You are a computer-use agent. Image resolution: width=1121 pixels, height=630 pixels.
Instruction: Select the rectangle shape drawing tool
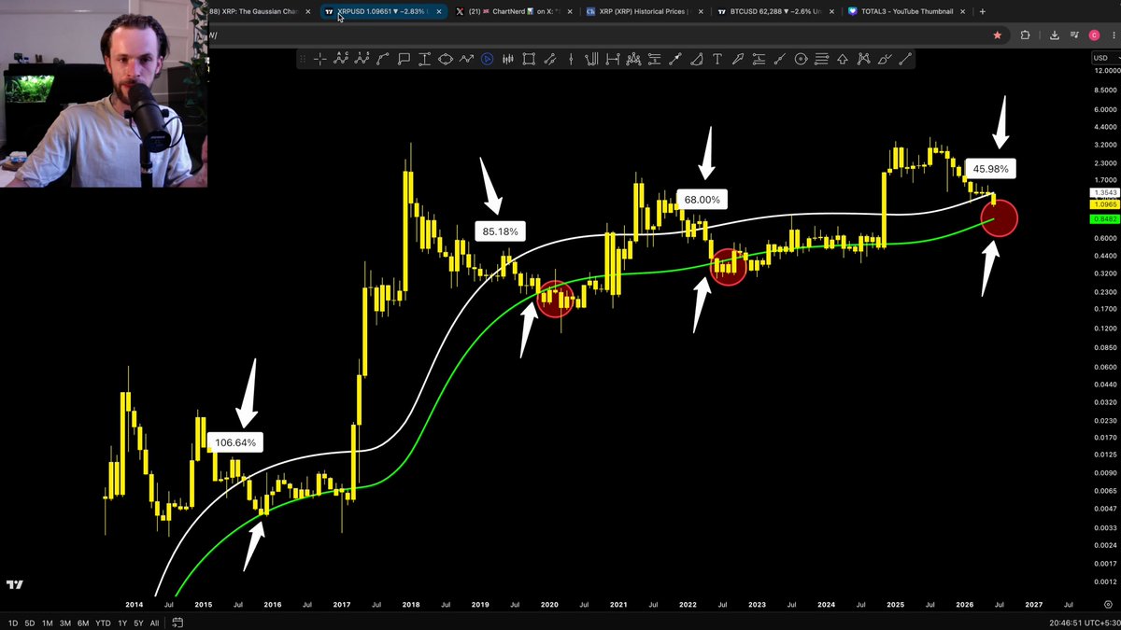[x=529, y=59]
